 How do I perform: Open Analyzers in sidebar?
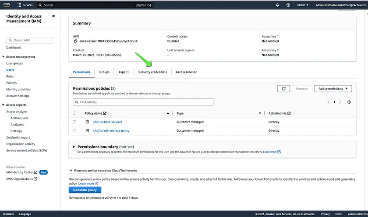[17, 124]
